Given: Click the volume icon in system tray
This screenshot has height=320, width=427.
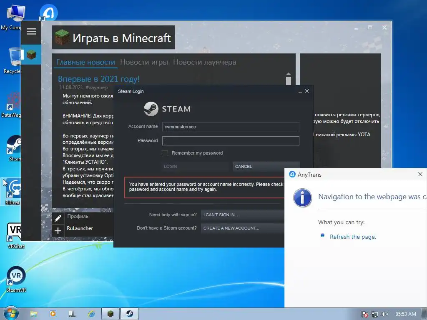Looking at the screenshot, I should [384, 314].
